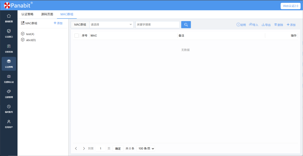Go to the previous page arrow
Screen dimensions: 303x156
76,148
